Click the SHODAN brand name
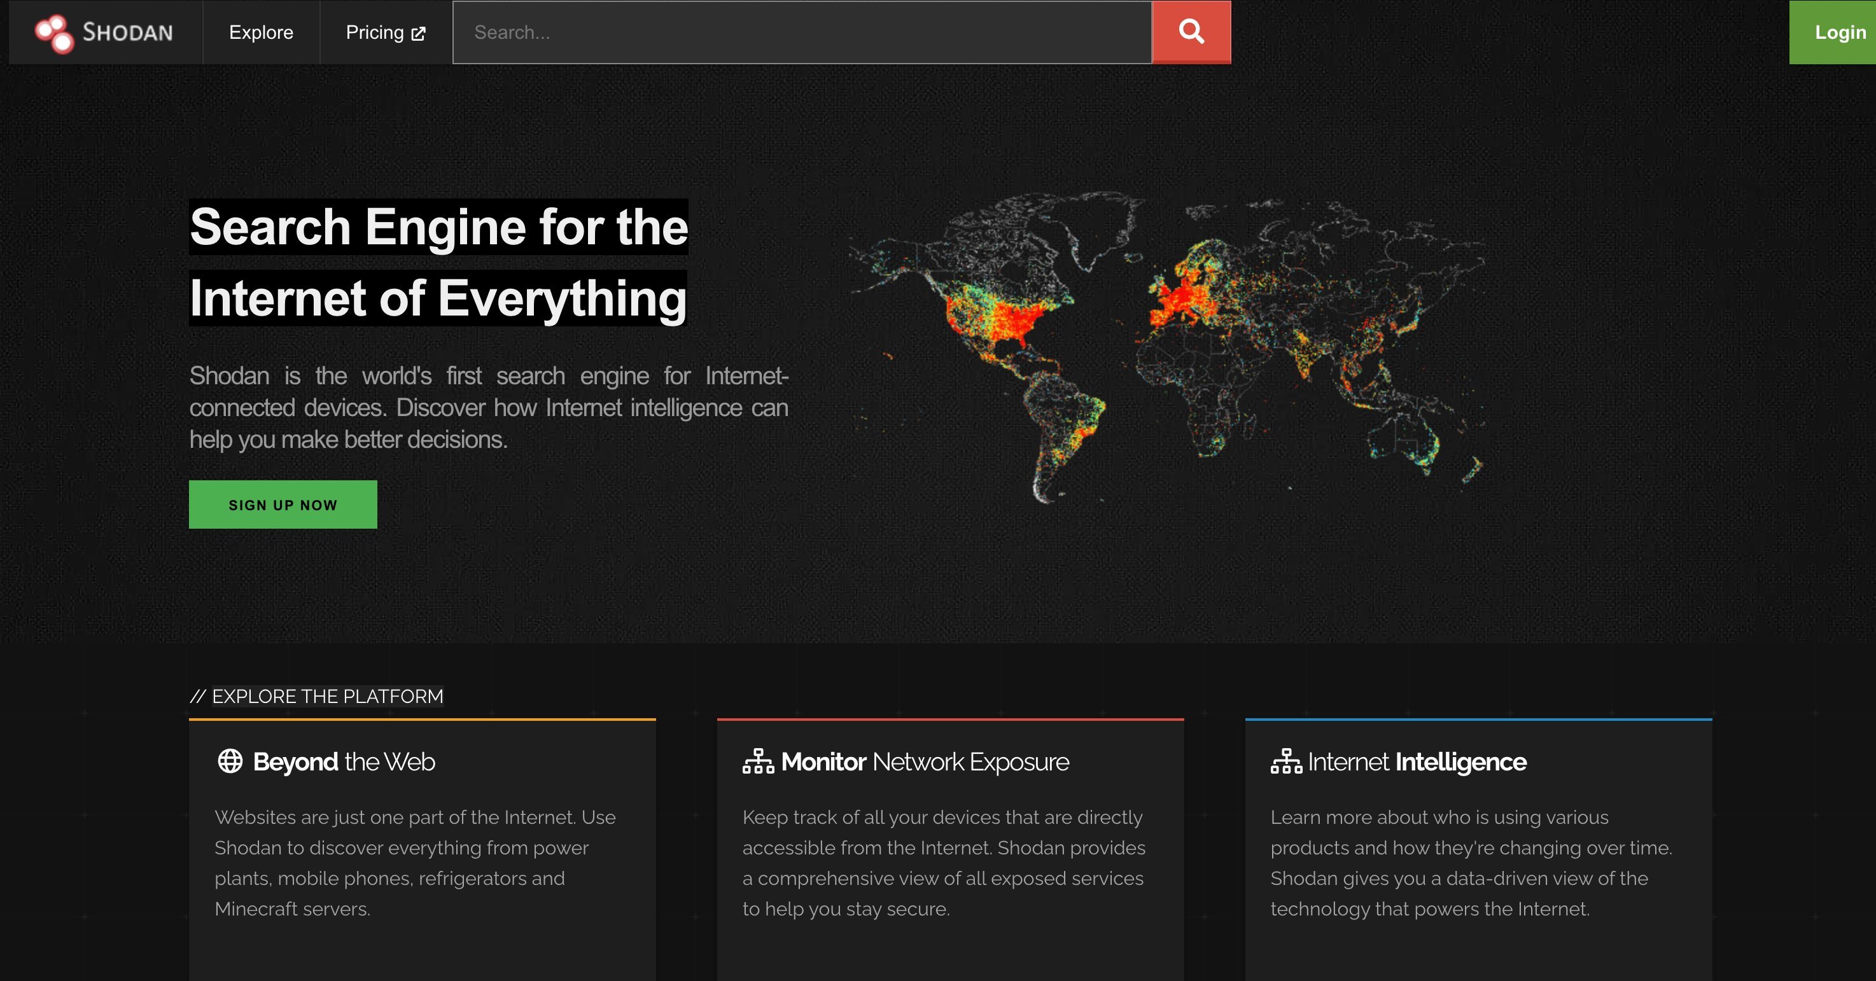This screenshot has height=981, width=1876. (x=127, y=33)
